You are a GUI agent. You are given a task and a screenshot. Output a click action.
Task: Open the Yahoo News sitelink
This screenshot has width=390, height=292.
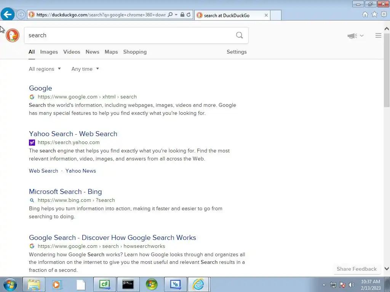[81, 171]
